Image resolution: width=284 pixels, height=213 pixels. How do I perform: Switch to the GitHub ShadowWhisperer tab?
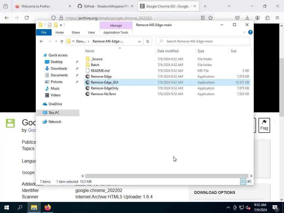pyautogui.click(x=106, y=6)
